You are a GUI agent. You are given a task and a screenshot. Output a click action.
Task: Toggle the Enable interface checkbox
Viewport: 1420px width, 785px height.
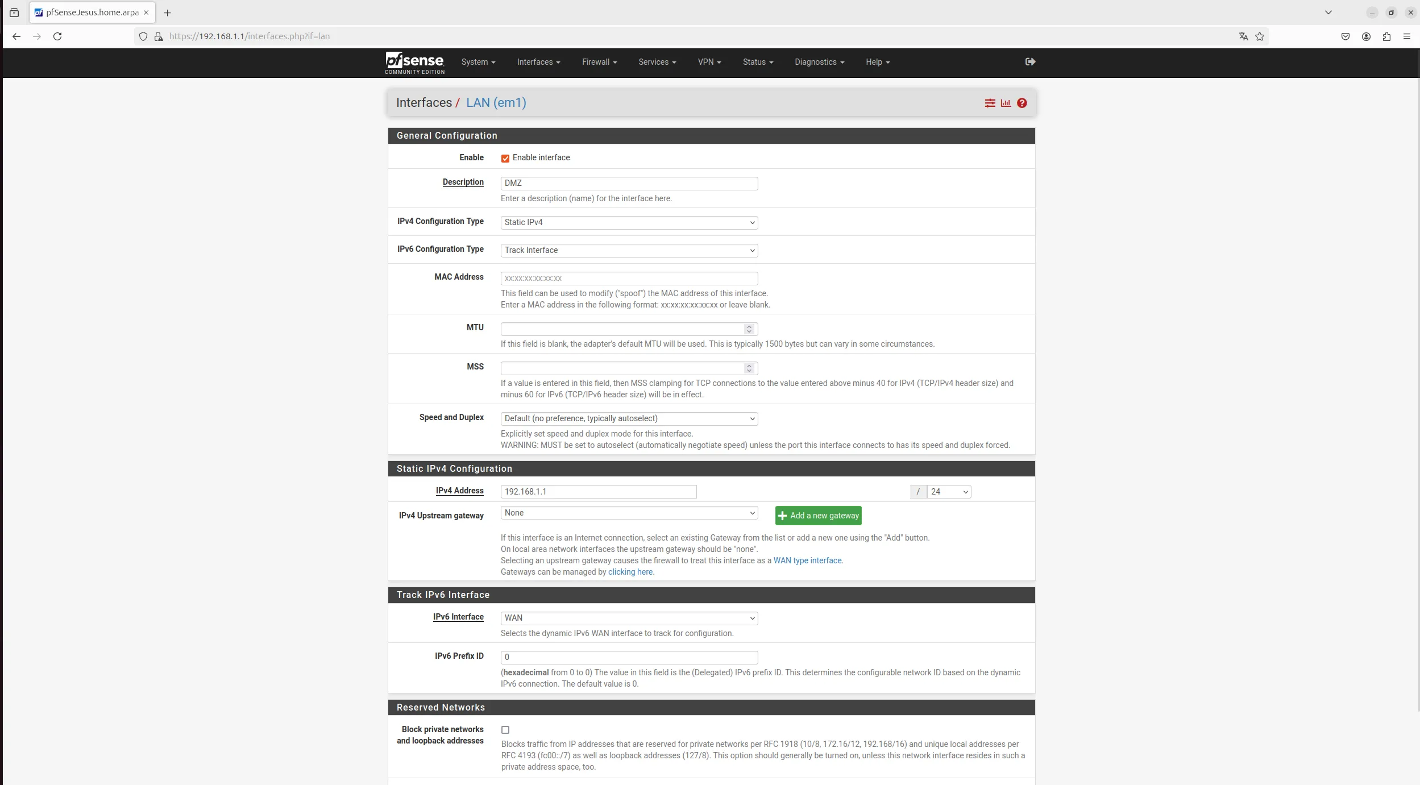click(x=505, y=159)
